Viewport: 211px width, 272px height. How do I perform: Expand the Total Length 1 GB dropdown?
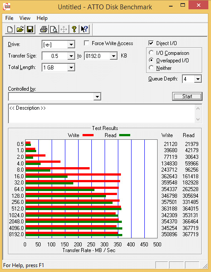tap(71, 68)
